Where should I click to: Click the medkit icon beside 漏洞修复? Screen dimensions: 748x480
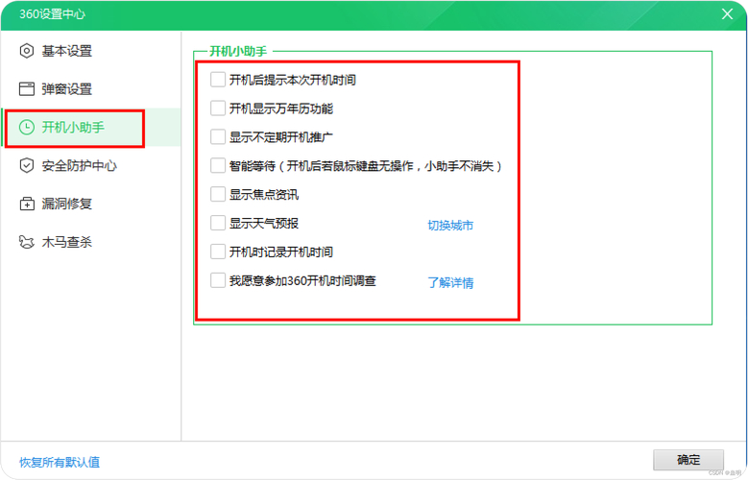click(27, 204)
